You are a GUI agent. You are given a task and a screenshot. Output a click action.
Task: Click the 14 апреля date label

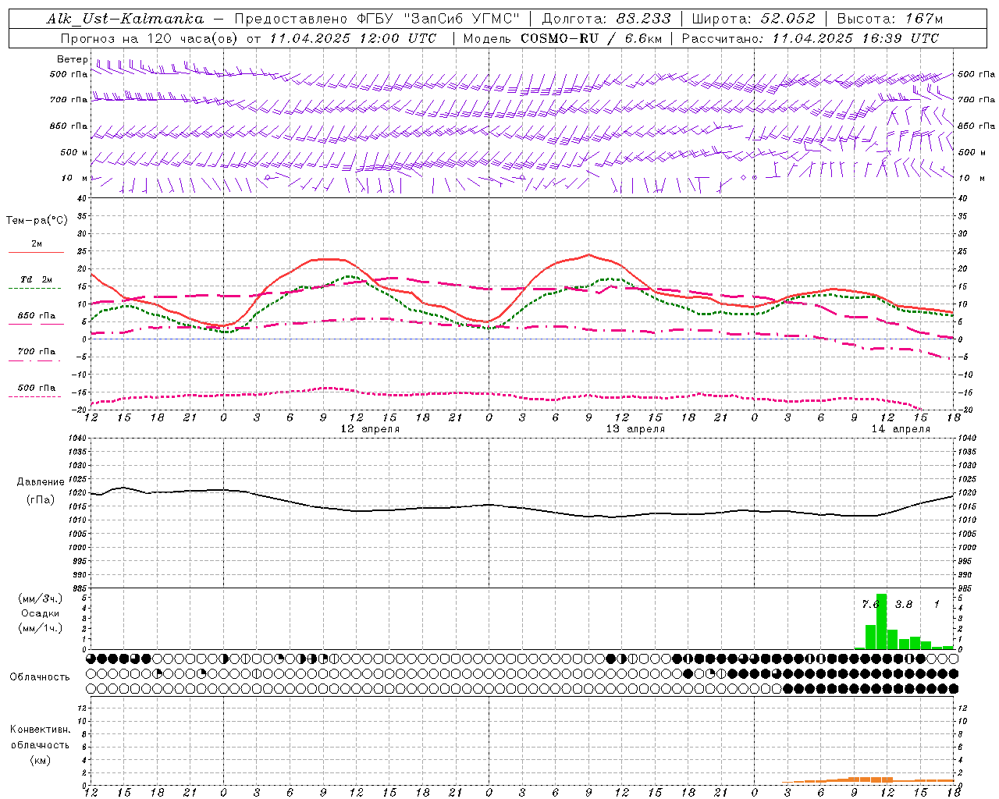point(901,429)
